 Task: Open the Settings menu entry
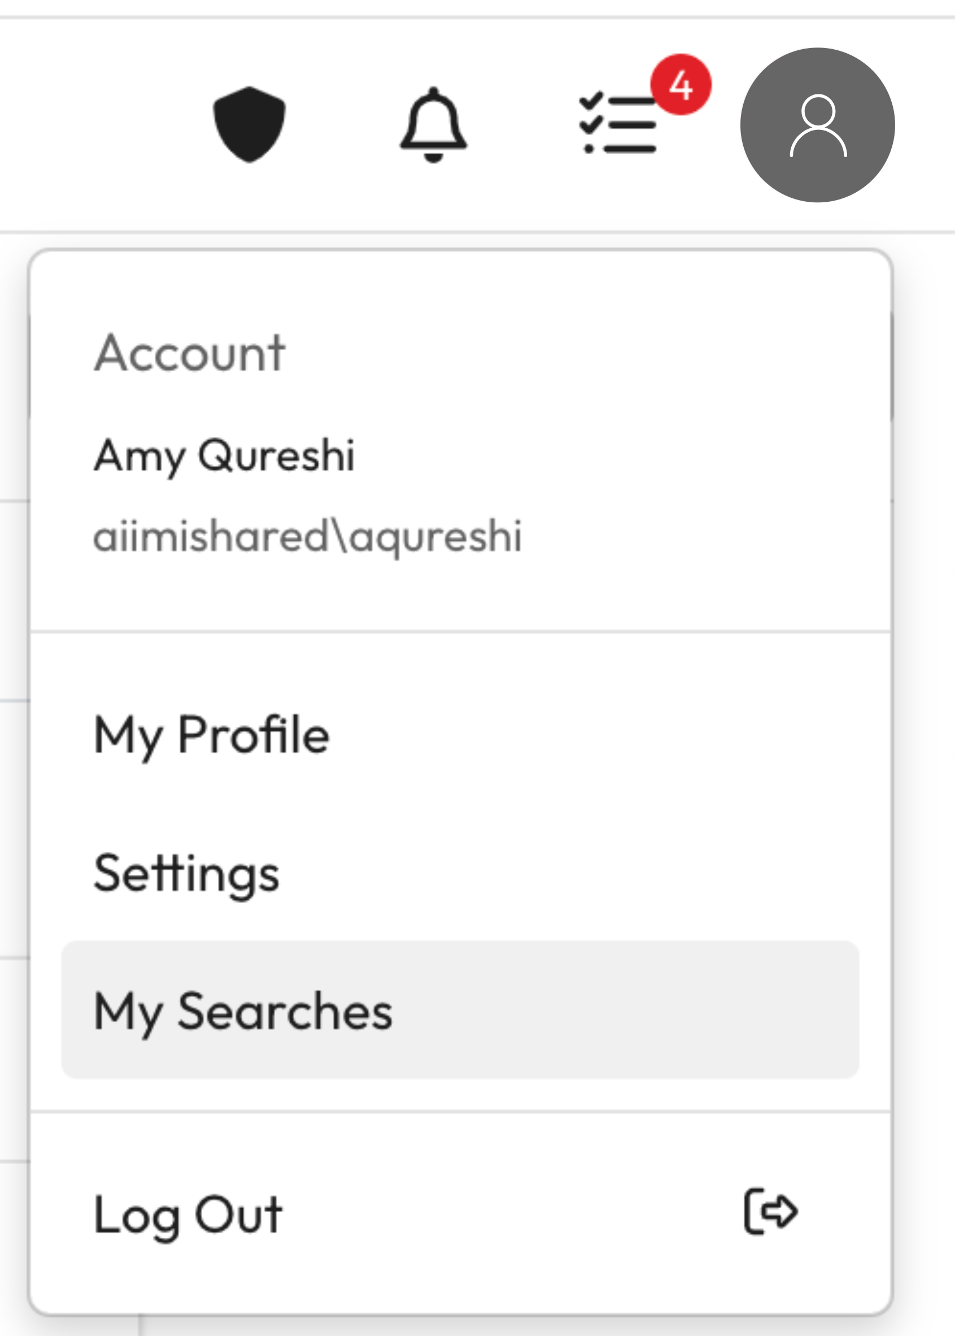tap(186, 874)
